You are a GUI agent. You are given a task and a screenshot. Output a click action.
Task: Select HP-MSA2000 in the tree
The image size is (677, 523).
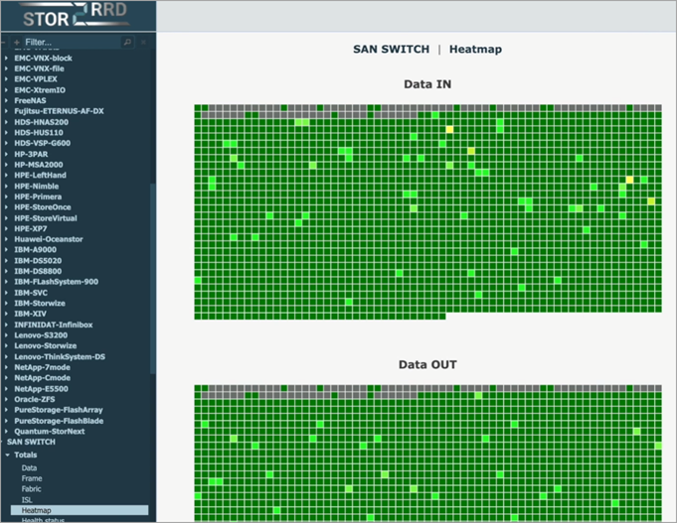point(39,165)
